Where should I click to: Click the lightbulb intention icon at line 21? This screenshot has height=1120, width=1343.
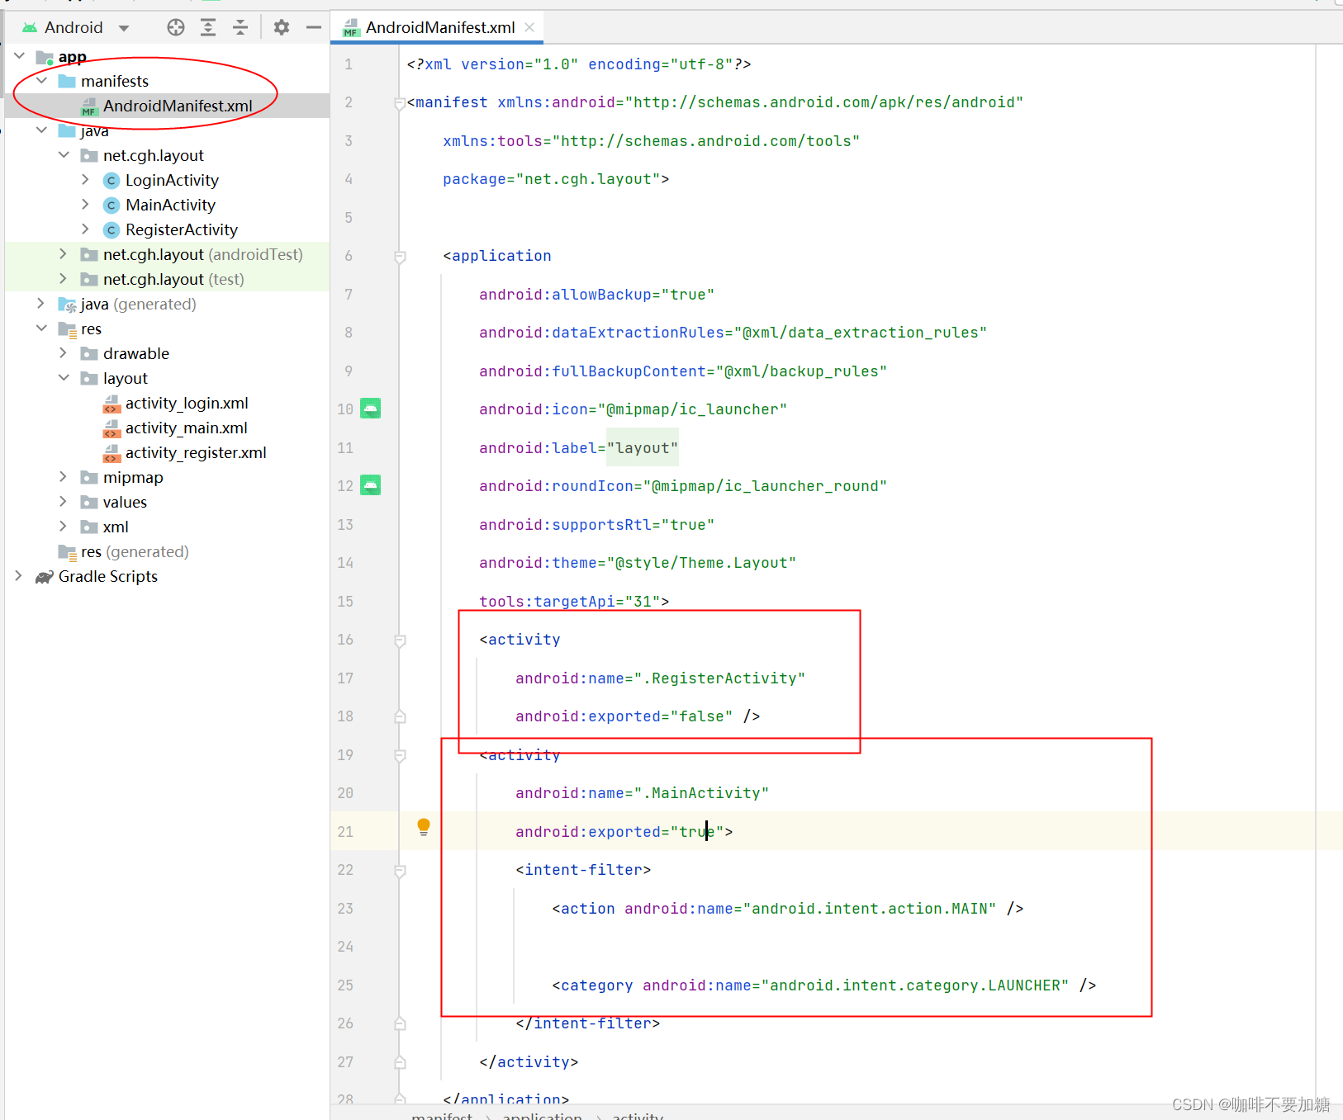click(x=424, y=826)
